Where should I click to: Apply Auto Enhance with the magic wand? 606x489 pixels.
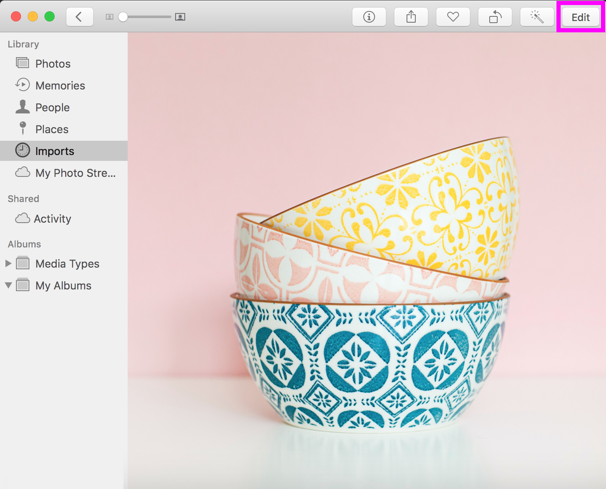(537, 17)
